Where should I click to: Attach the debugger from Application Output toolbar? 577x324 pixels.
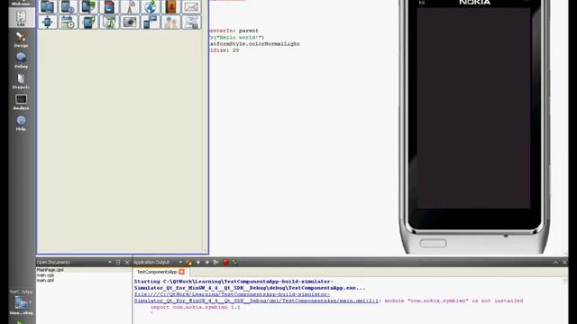point(234,262)
